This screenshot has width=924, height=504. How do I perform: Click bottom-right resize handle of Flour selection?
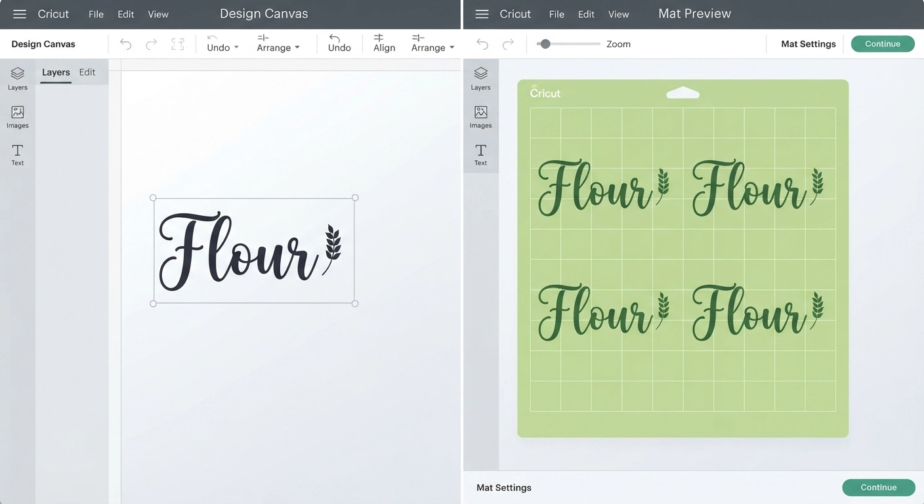(x=355, y=303)
